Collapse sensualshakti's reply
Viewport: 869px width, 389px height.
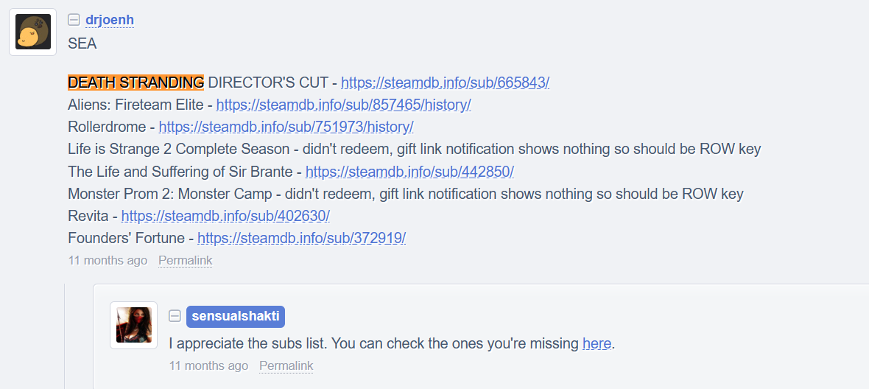click(x=175, y=316)
